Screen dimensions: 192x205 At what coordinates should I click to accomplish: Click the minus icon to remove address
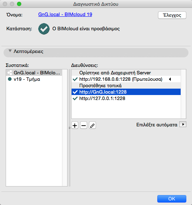pos(84,125)
